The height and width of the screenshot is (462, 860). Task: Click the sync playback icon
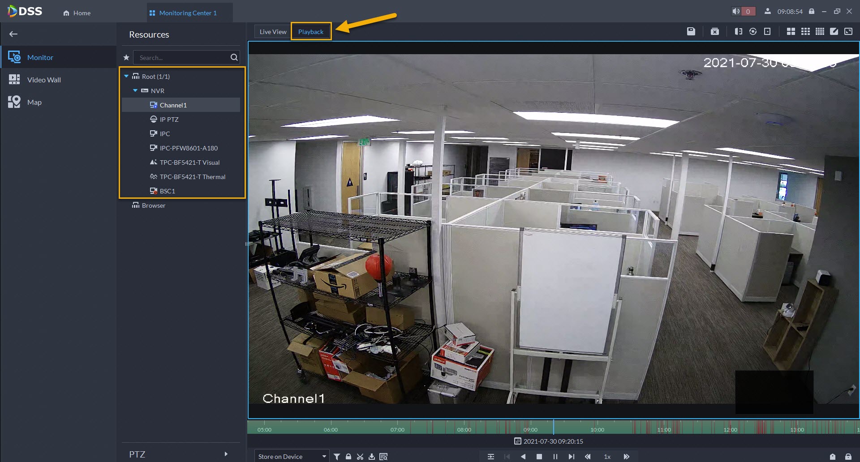click(x=491, y=457)
